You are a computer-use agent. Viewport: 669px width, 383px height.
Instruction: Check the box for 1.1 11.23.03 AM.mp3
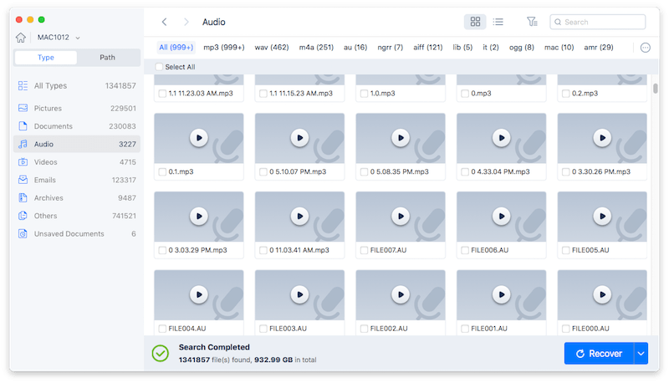tap(162, 94)
